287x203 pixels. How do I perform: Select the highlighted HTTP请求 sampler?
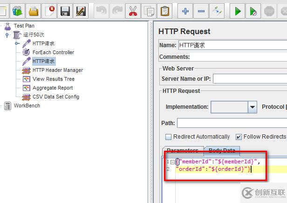(x=44, y=61)
